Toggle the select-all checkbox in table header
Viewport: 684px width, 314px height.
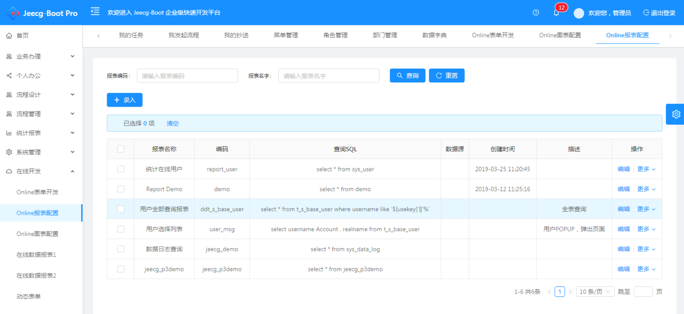[121, 149]
